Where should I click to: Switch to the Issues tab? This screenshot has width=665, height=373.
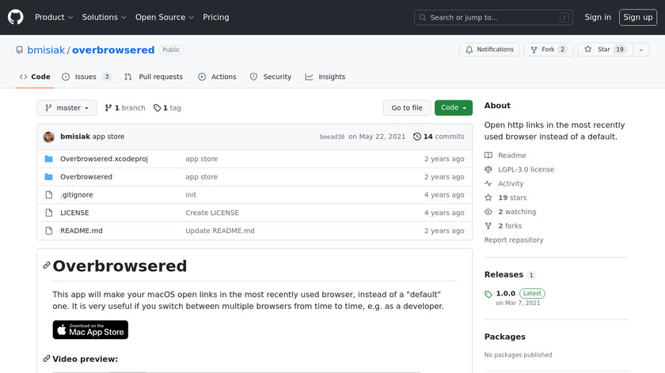point(86,77)
